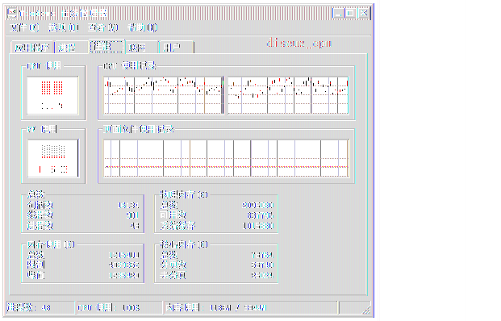Open the 查看 (View) menu

click(103, 27)
